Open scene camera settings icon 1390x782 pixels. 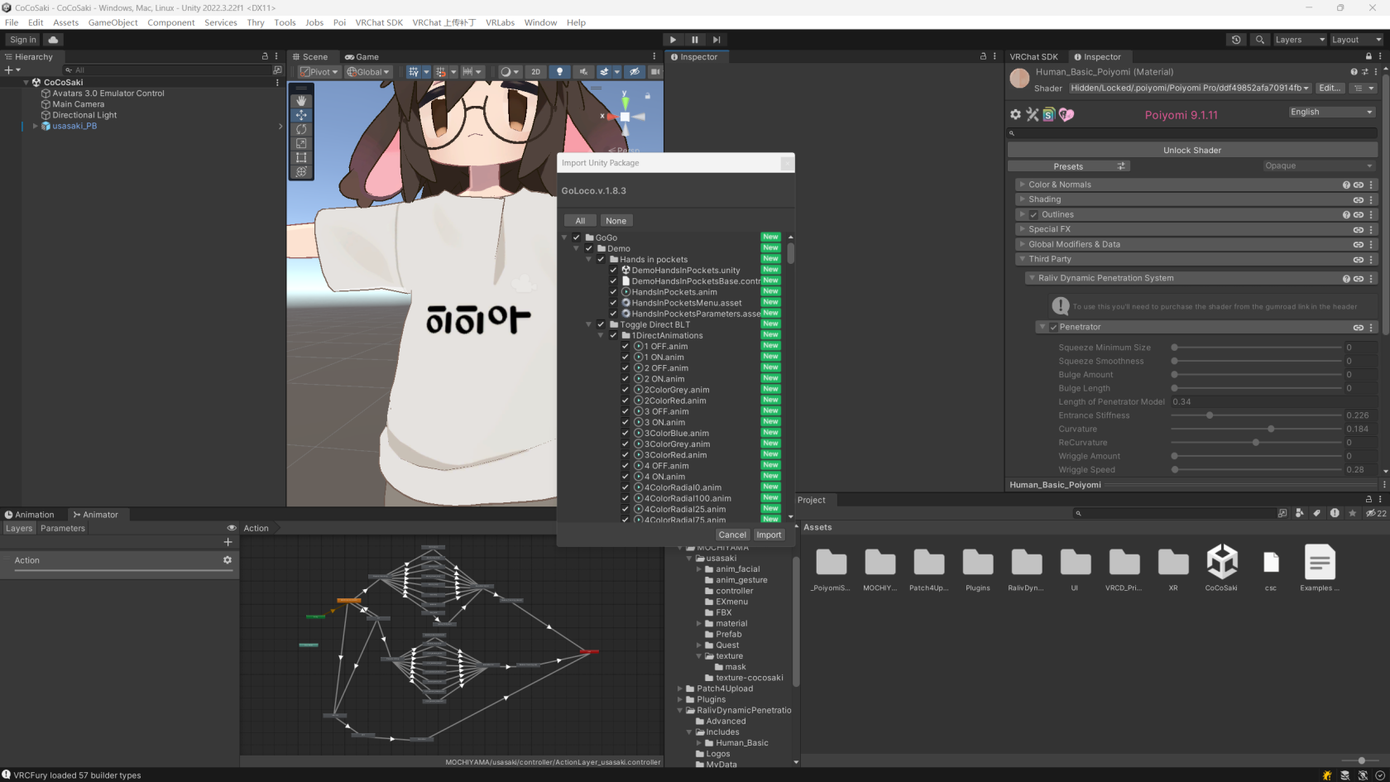pyautogui.click(x=655, y=72)
